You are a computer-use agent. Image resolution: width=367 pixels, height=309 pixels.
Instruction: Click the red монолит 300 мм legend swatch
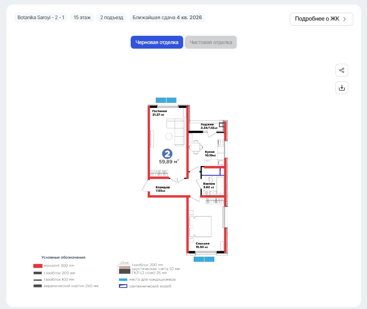38,266
